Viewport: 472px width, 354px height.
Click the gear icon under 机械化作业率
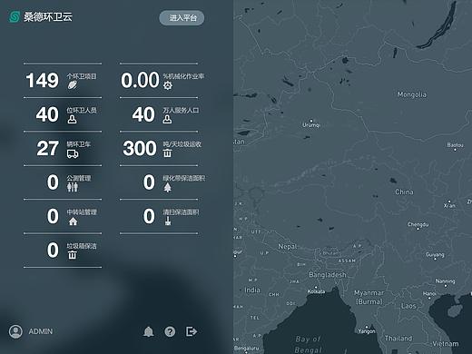168,85
